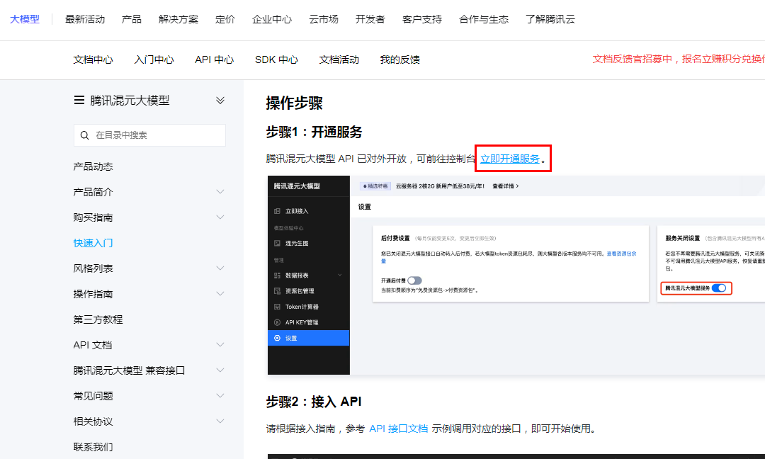Expand the 产品简介 section

[220, 192]
